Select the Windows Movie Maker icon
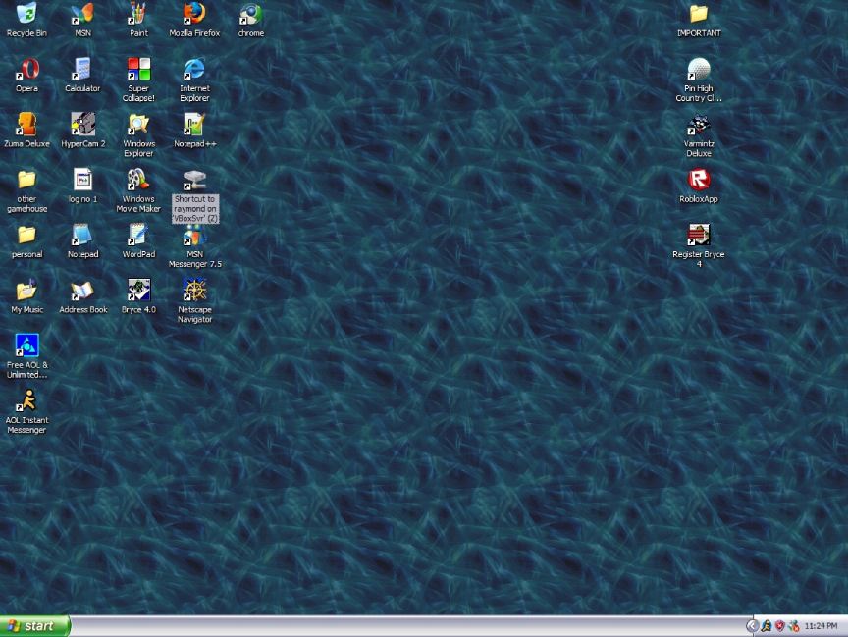The width and height of the screenshot is (848, 637). pos(138,180)
